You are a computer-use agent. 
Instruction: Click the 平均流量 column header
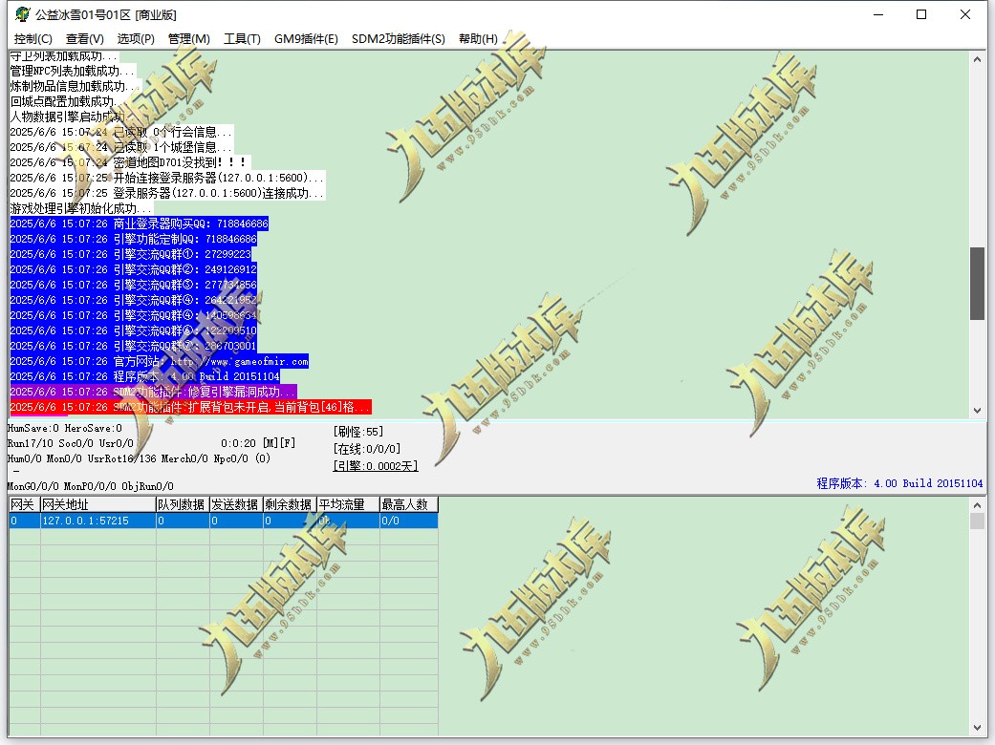click(x=348, y=504)
